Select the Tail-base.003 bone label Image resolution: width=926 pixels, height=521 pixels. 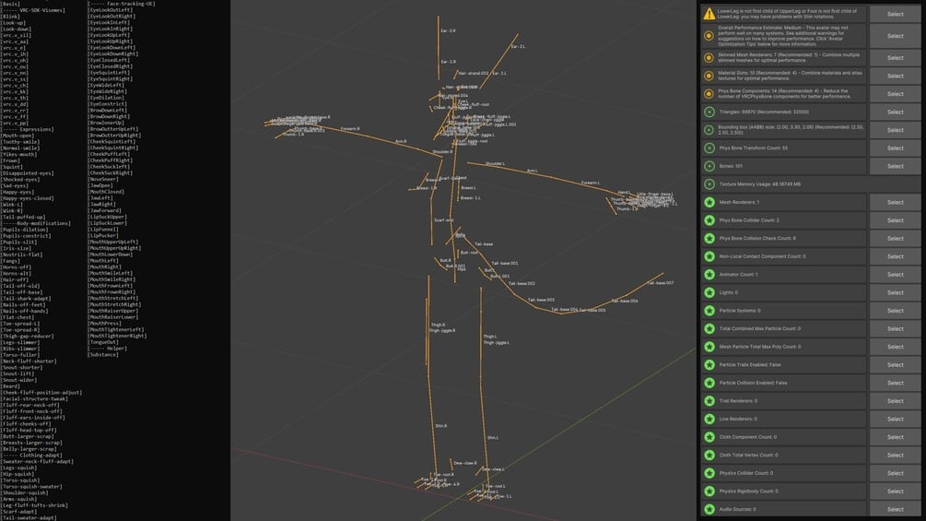(541, 300)
